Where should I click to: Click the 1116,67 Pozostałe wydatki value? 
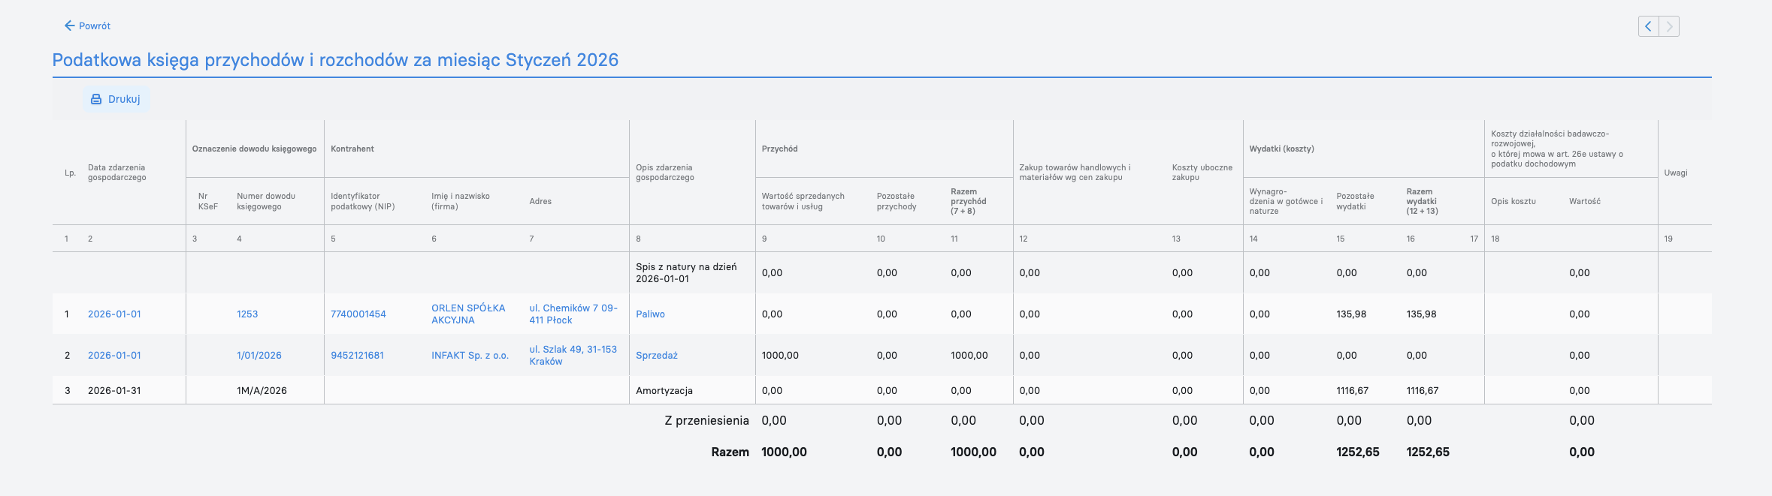pyautogui.click(x=1353, y=391)
